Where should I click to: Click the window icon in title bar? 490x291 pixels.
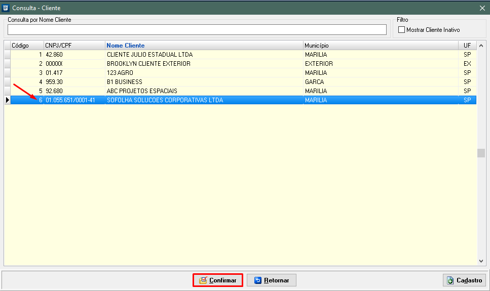point(6,8)
